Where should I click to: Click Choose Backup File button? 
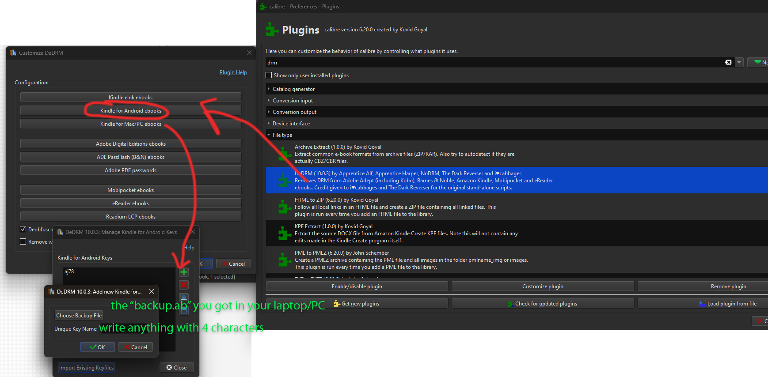[79, 316]
